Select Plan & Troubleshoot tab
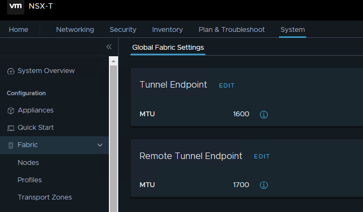Viewport: 363px width, 212px height. pyautogui.click(x=231, y=30)
